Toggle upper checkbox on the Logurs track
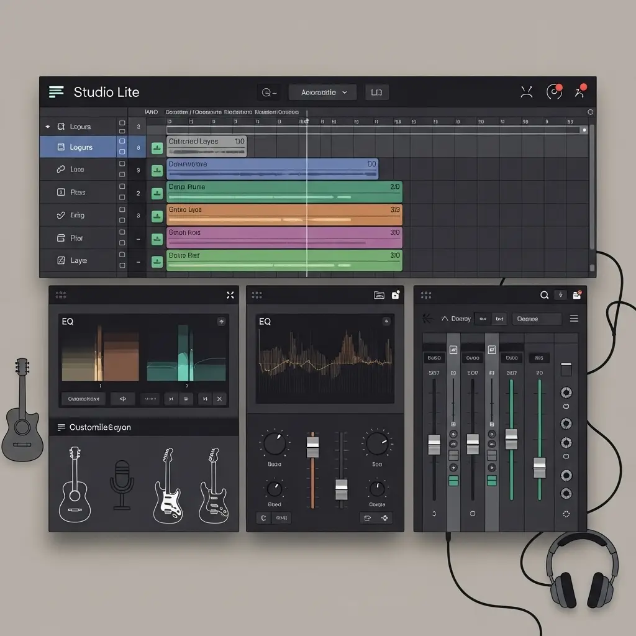The width and height of the screenshot is (636, 636). [x=122, y=143]
